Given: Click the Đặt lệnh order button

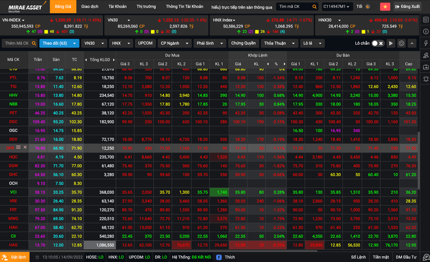Looking at the screenshot, I should 14,257.
